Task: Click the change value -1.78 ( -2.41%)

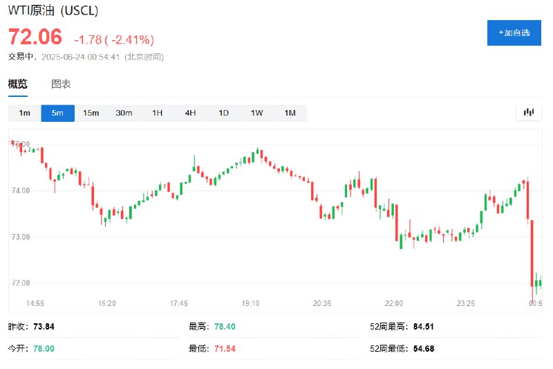Action: coord(114,39)
